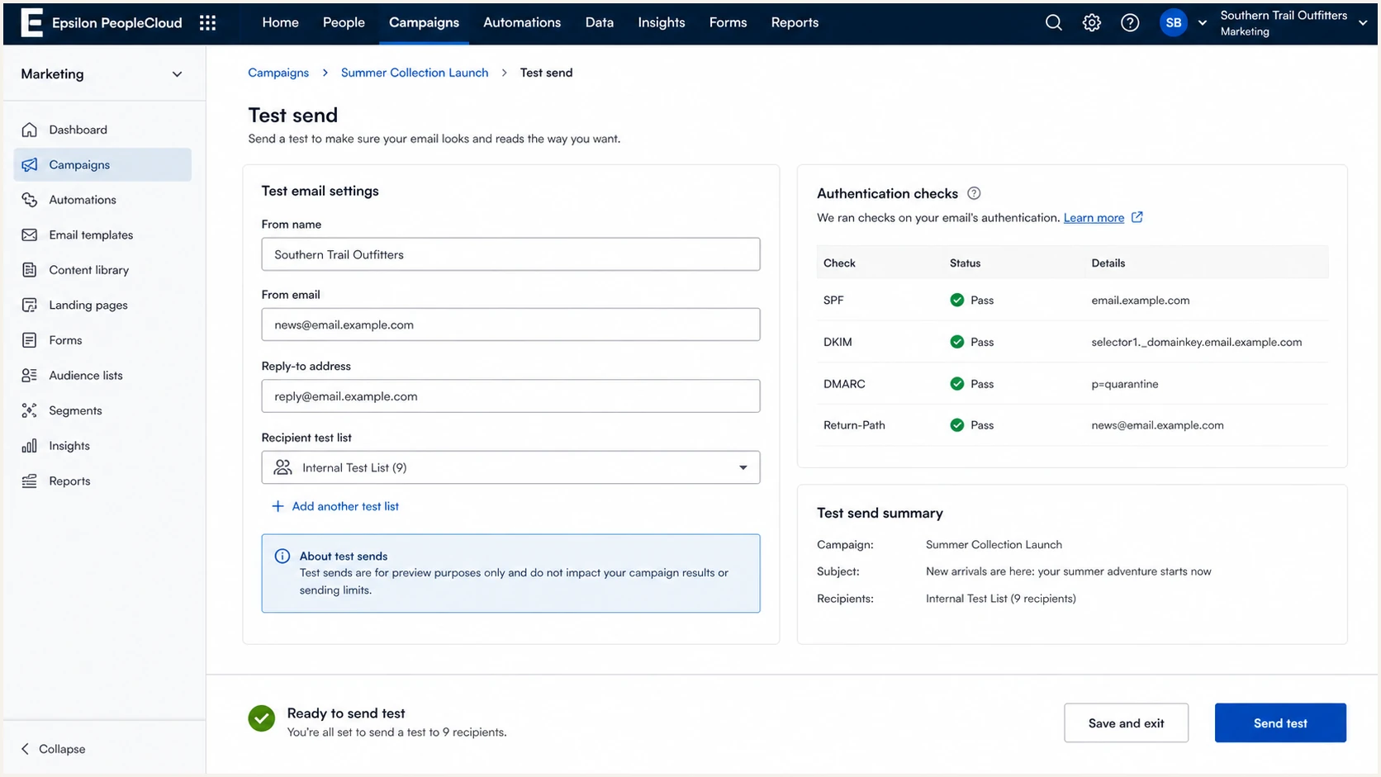Click the Reports icon in sidebar
Viewport: 1381px width, 777px height.
point(30,481)
